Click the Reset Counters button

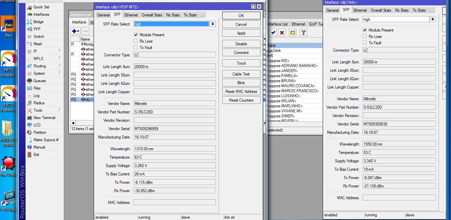[x=241, y=100]
